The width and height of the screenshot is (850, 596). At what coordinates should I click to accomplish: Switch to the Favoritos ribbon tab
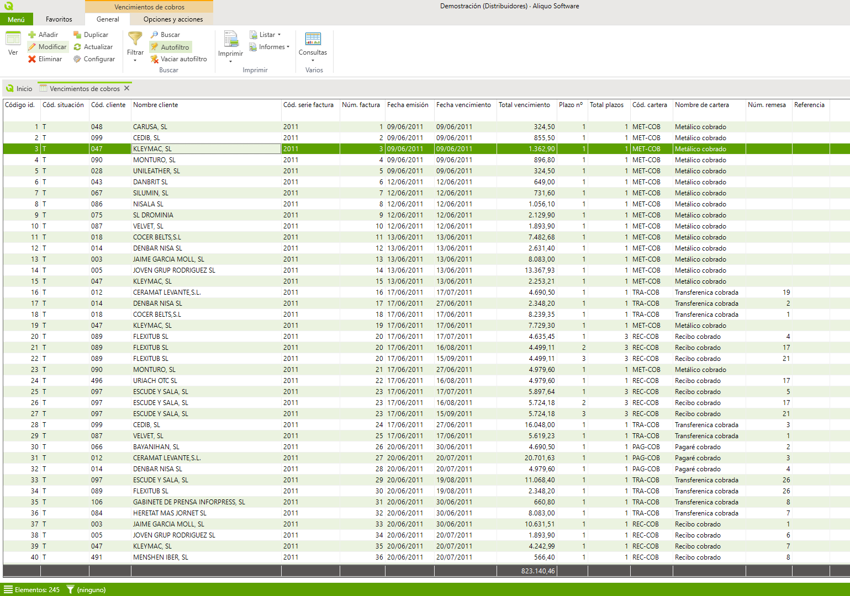point(59,19)
